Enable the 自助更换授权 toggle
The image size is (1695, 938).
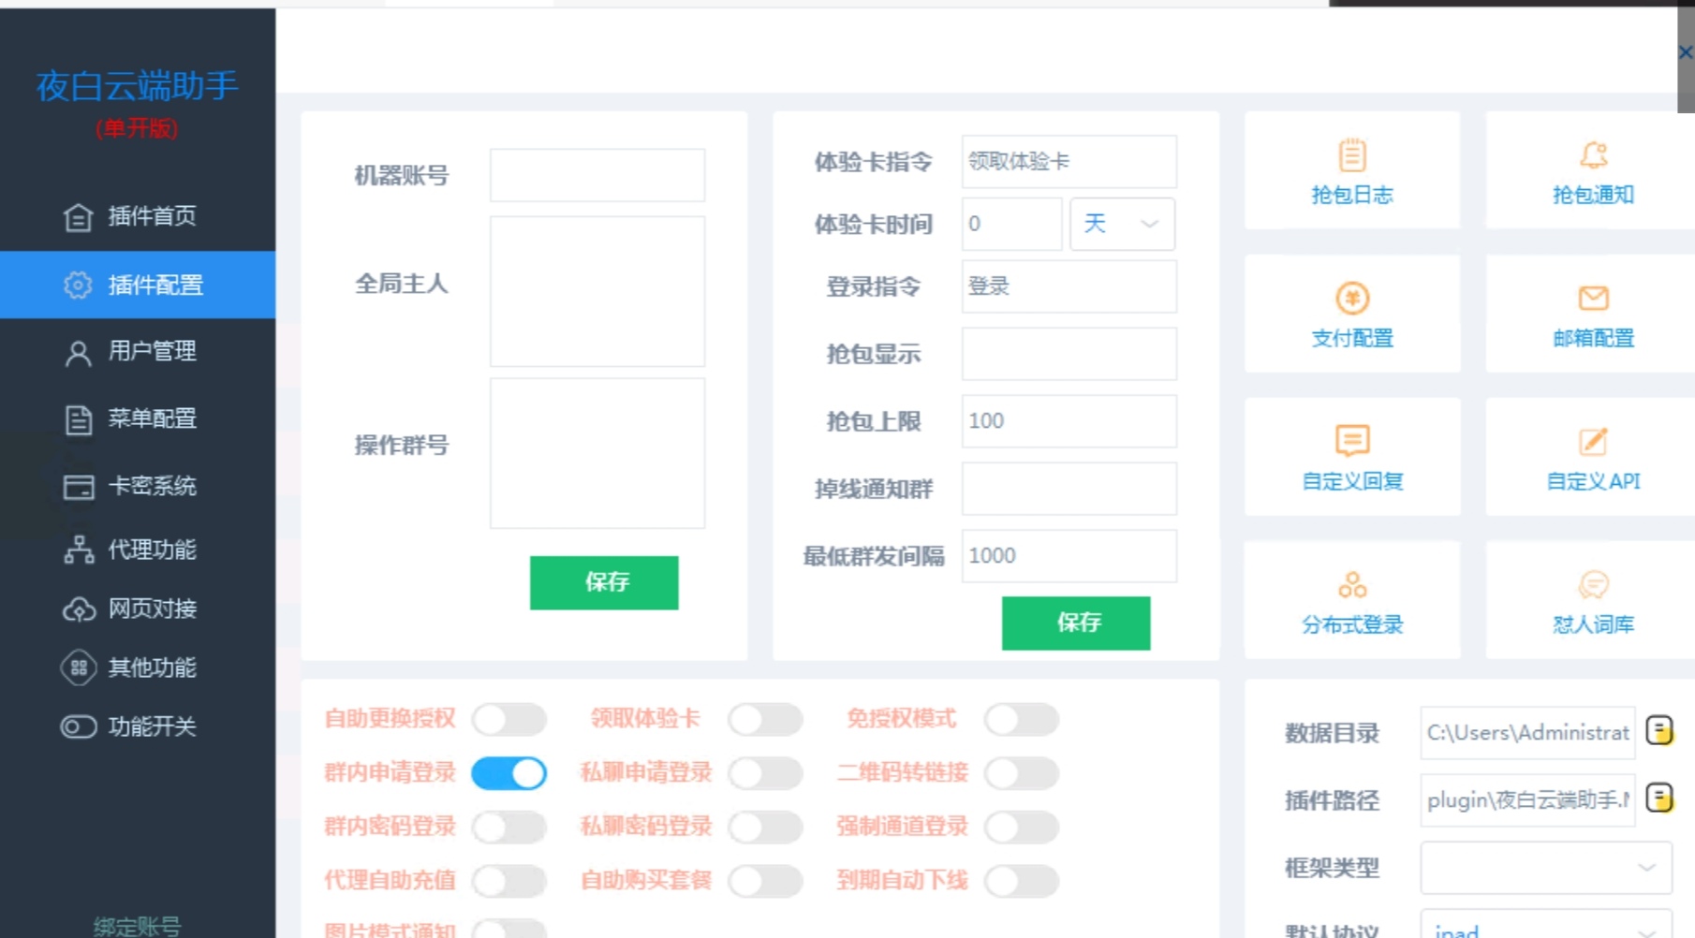(x=508, y=719)
